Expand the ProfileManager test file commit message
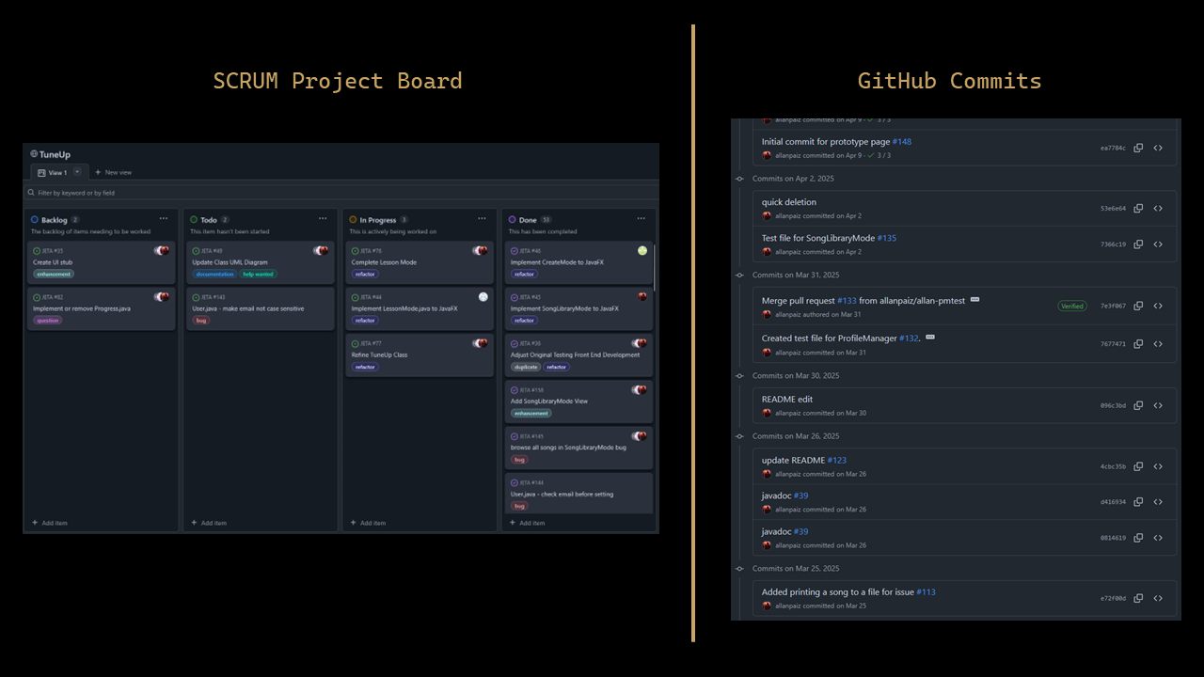The height and width of the screenshot is (677, 1204). (x=930, y=337)
